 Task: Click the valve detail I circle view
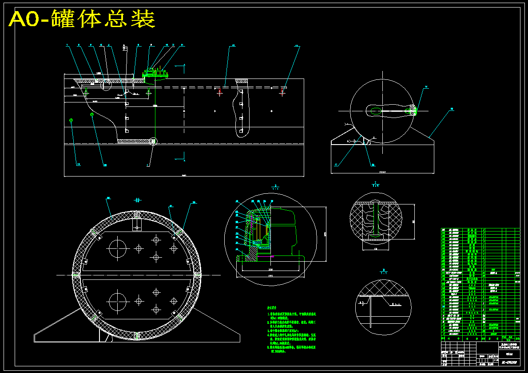[270, 239]
